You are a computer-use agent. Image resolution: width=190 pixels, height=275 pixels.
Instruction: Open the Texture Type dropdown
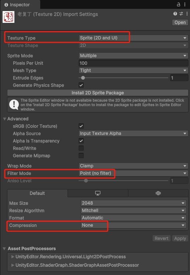pyautogui.click(x=133, y=38)
